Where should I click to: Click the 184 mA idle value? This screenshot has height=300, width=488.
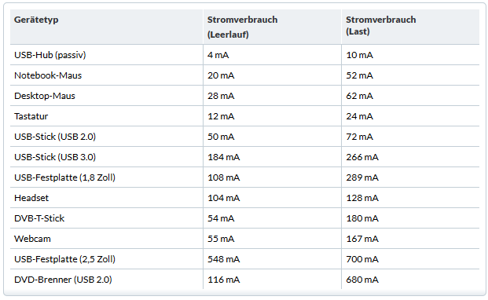coord(224,157)
